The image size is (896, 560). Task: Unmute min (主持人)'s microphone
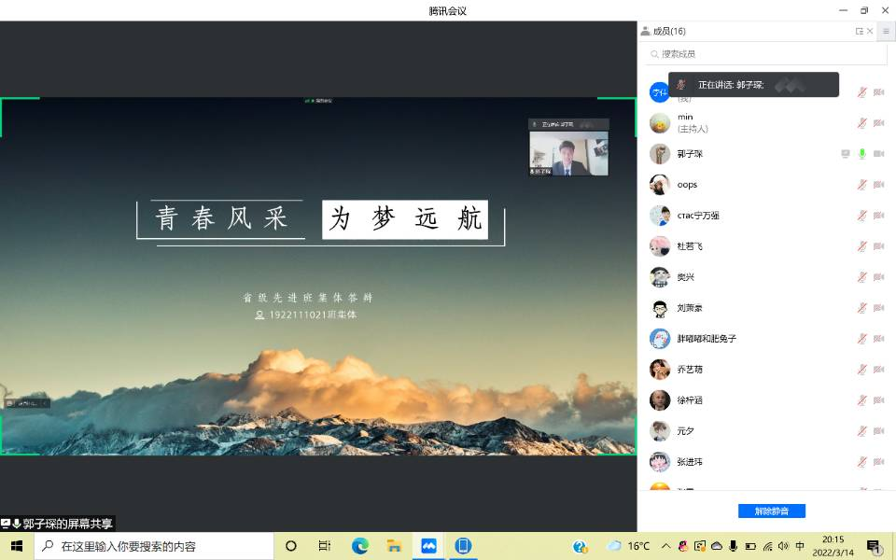click(861, 122)
